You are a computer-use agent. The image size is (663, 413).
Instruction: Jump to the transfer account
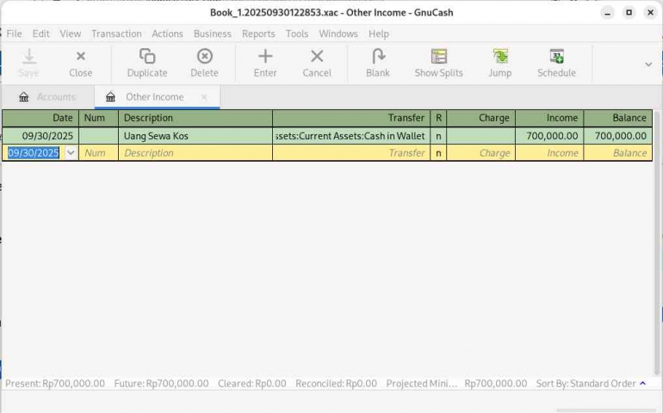[500, 57]
